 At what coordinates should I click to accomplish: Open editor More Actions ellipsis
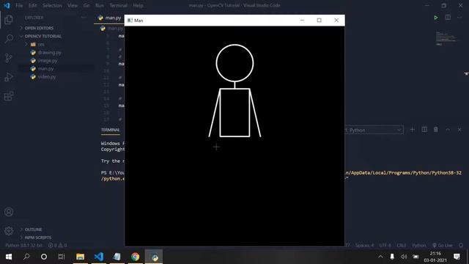tap(459, 18)
